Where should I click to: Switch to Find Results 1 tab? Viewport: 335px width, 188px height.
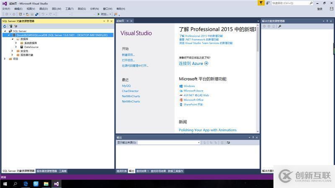pos(142,171)
